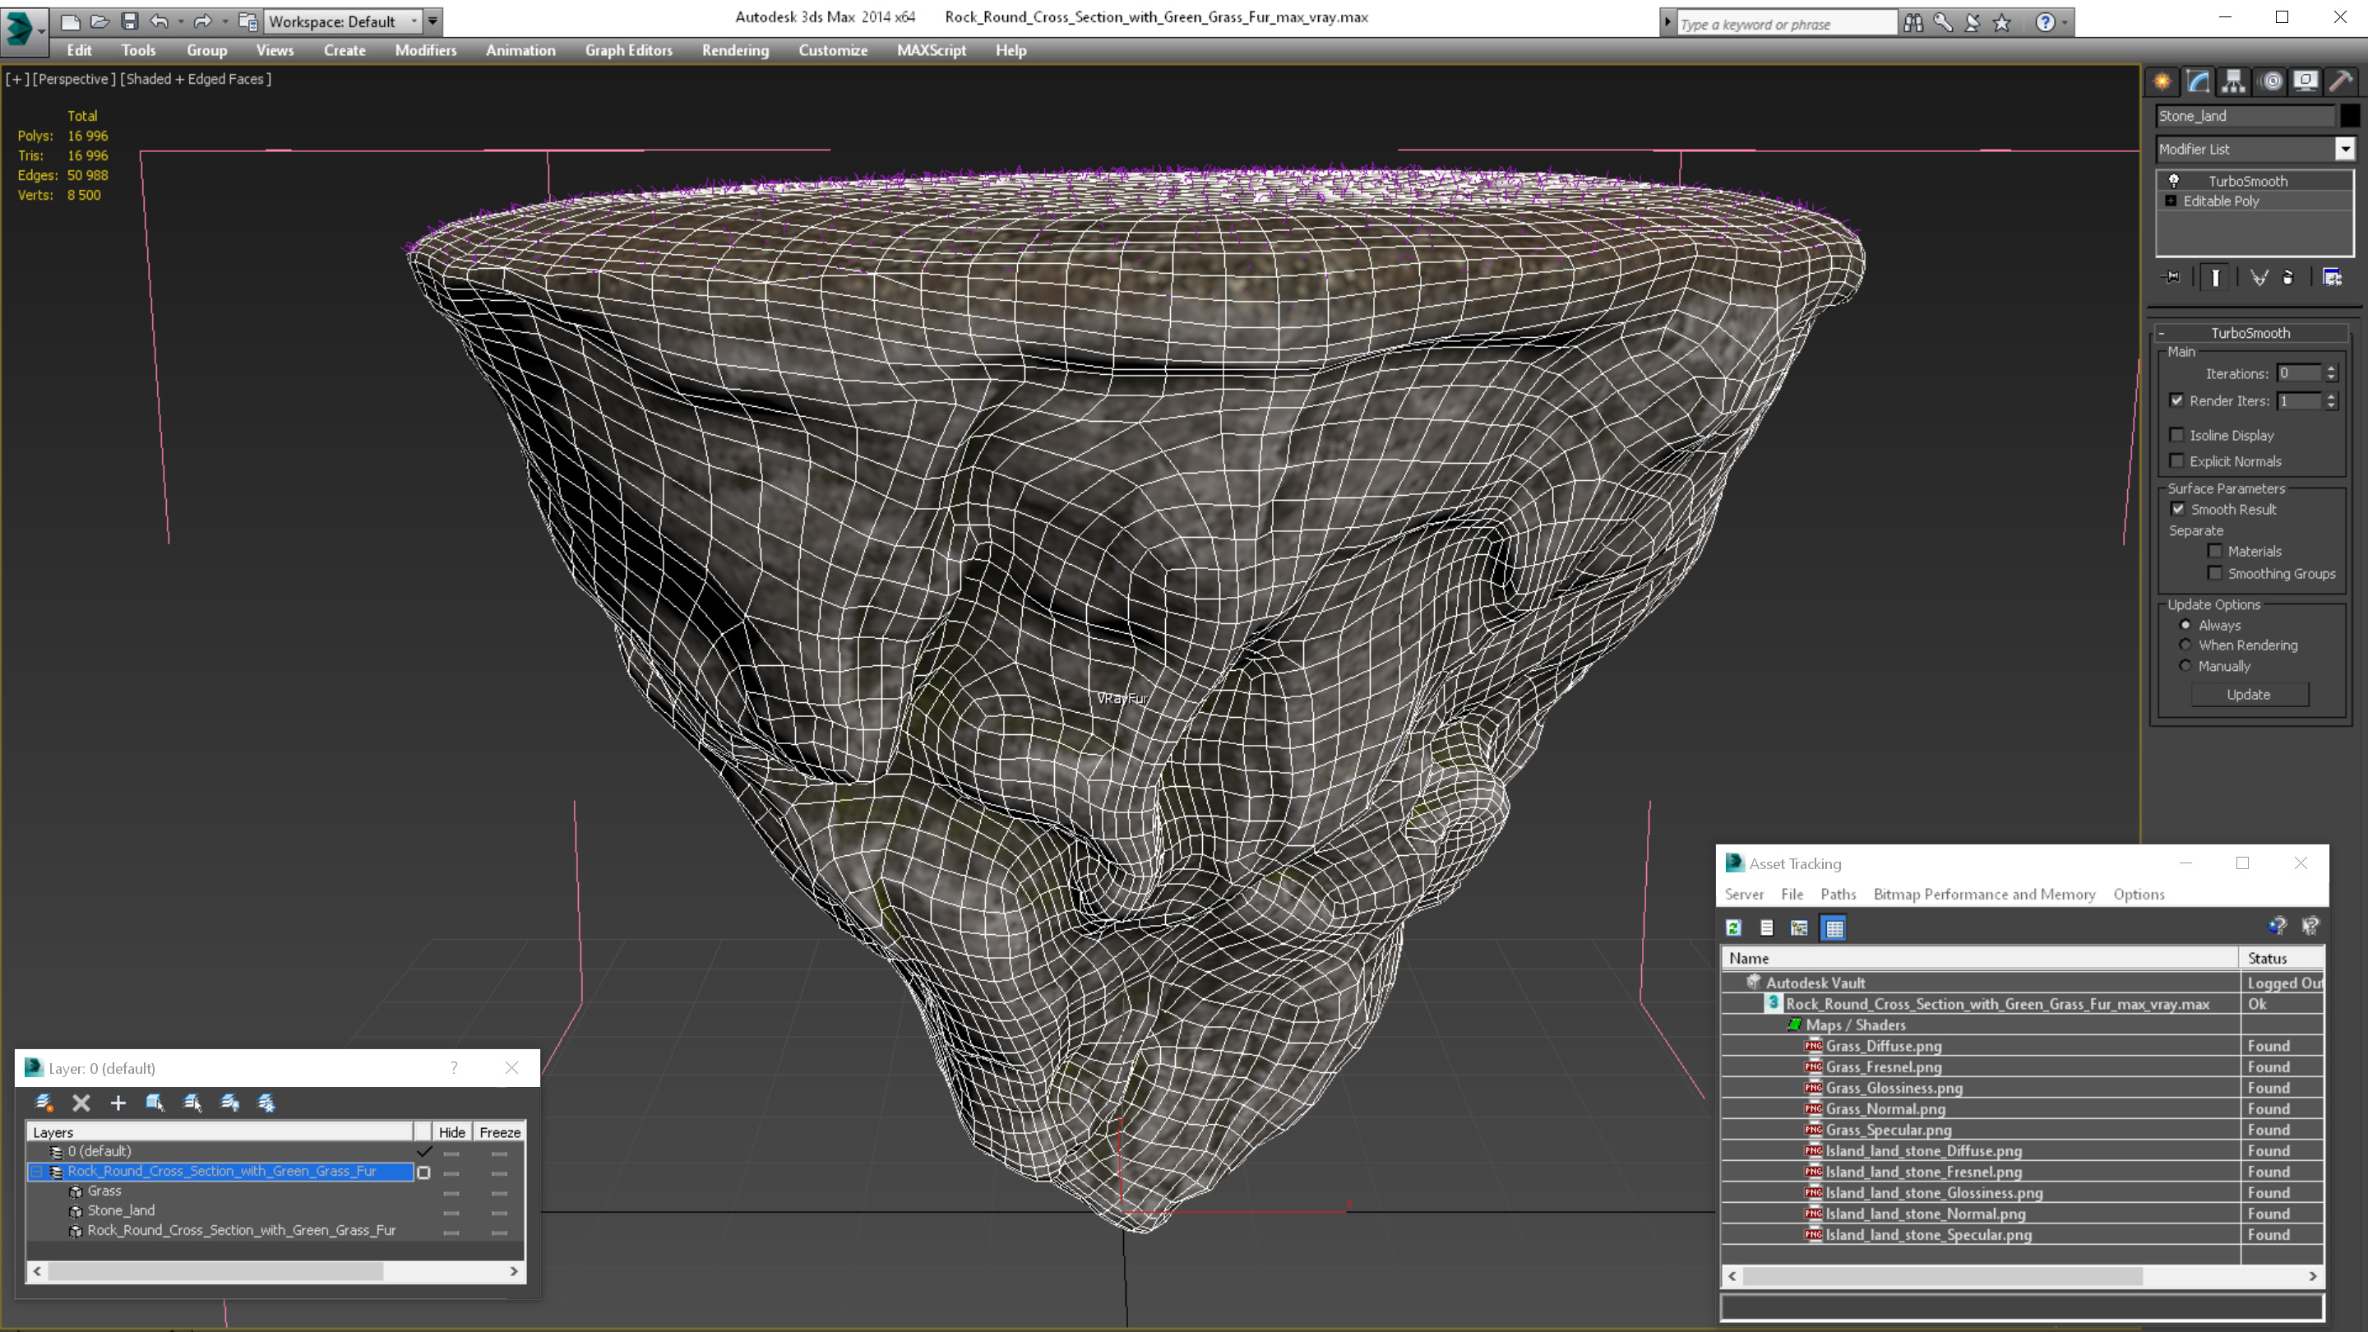The height and width of the screenshot is (1332, 2368).
Task: Toggle the TurboSmooth lightbulb visibility icon
Action: click(2174, 181)
